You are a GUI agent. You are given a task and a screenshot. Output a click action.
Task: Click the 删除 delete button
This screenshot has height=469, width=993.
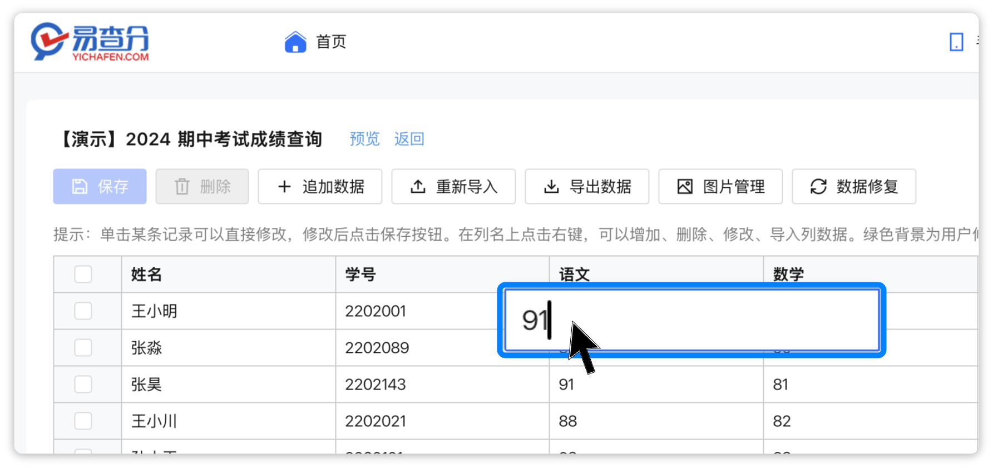202,187
